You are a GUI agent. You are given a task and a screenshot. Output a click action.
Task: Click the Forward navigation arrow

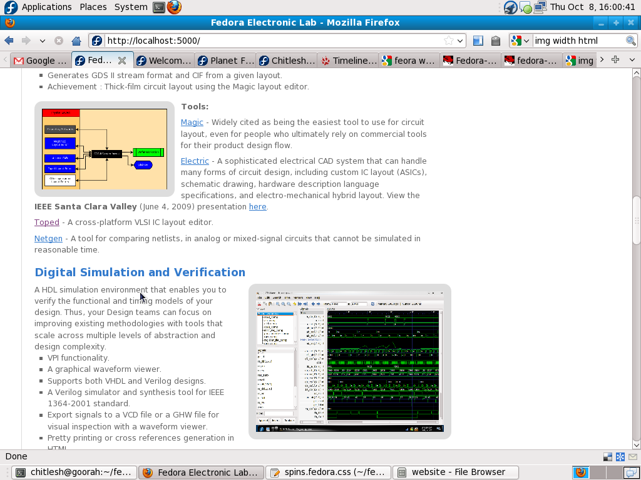[x=26, y=41]
